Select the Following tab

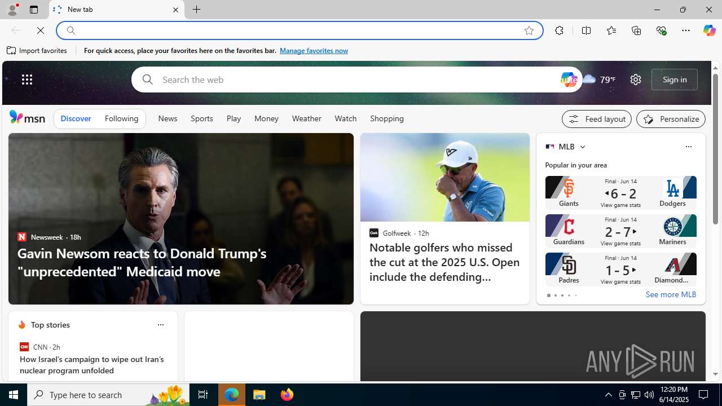121,119
